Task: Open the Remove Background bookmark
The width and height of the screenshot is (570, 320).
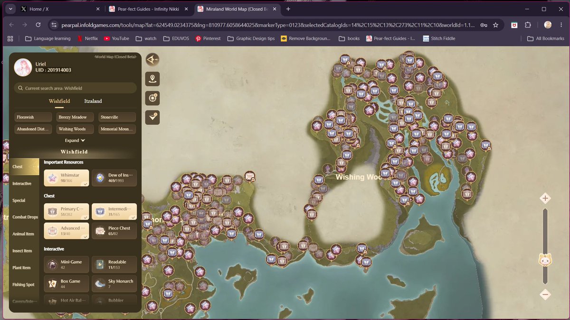Action: click(x=305, y=38)
